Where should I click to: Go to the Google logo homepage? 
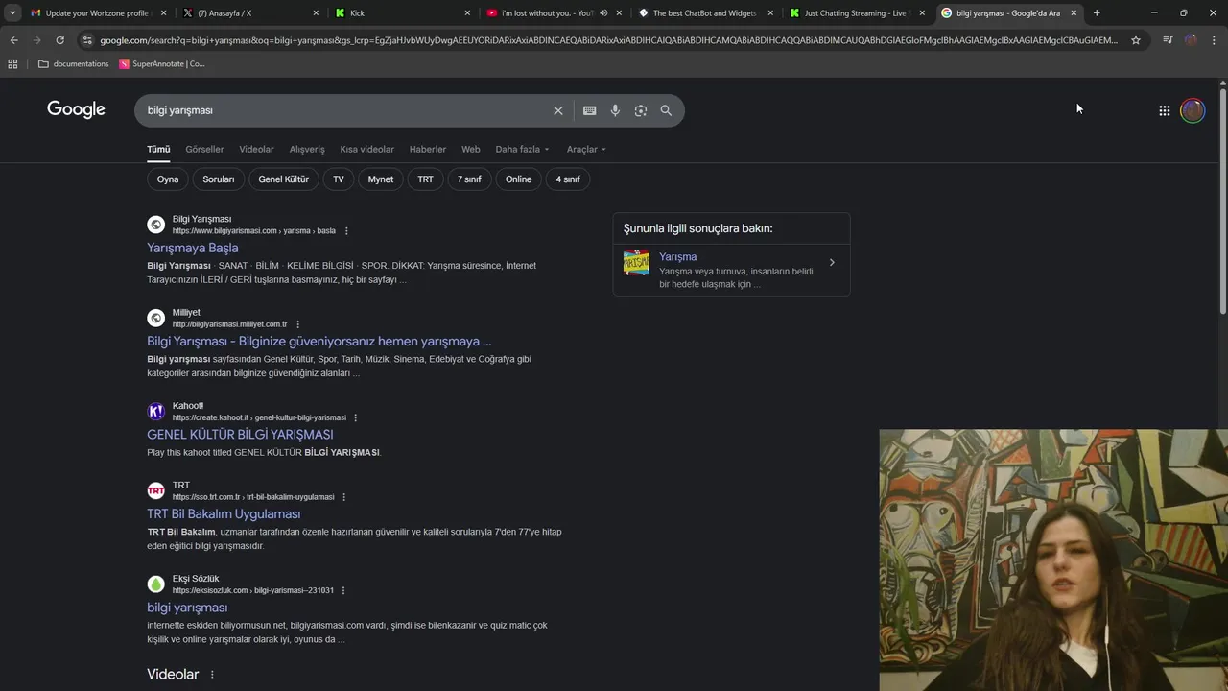point(76,109)
